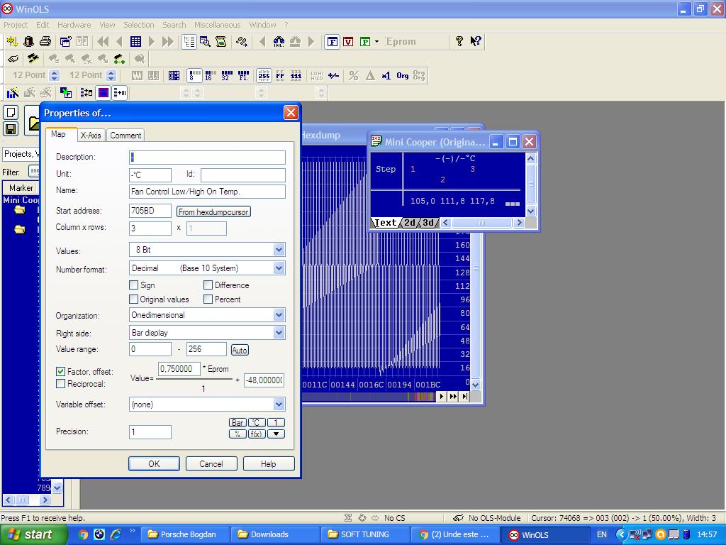This screenshot has height=545, width=726.
Task: Click the Org original values icon
Action: click(x=403, y=75)
